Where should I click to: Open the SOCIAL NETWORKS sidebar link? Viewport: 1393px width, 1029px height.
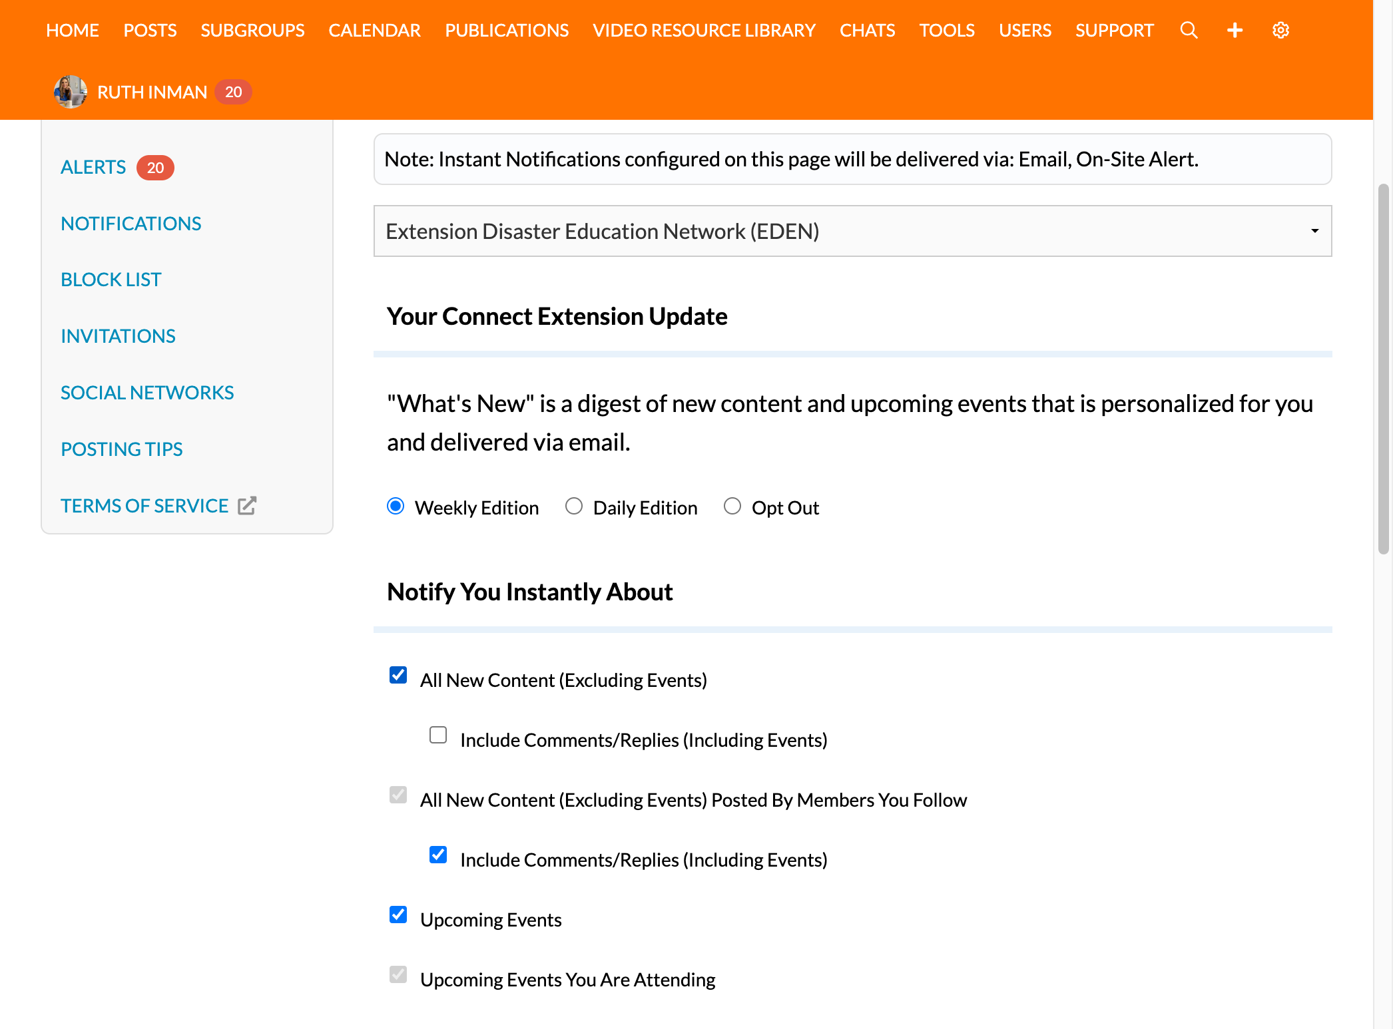click(x=147, y=393)
